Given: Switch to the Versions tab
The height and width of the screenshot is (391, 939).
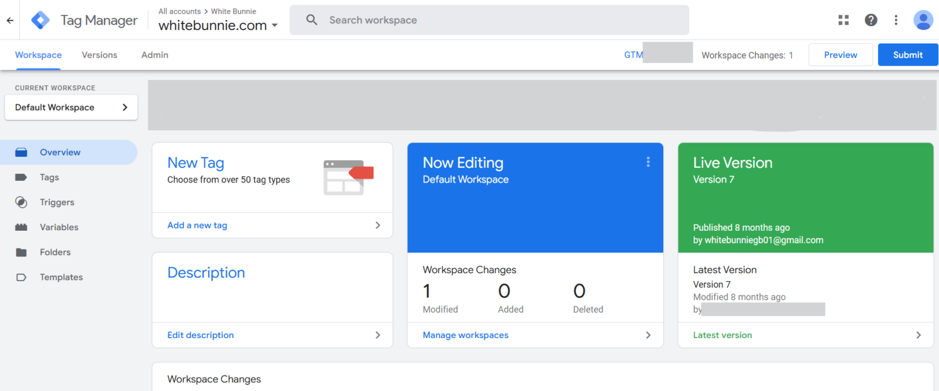Looking at the screenshot, I should tap(99, 55).
